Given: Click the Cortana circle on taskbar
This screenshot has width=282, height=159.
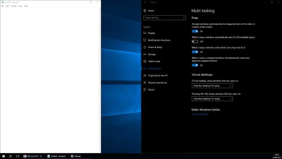Looking at the screenshot, I should [11, 156].
